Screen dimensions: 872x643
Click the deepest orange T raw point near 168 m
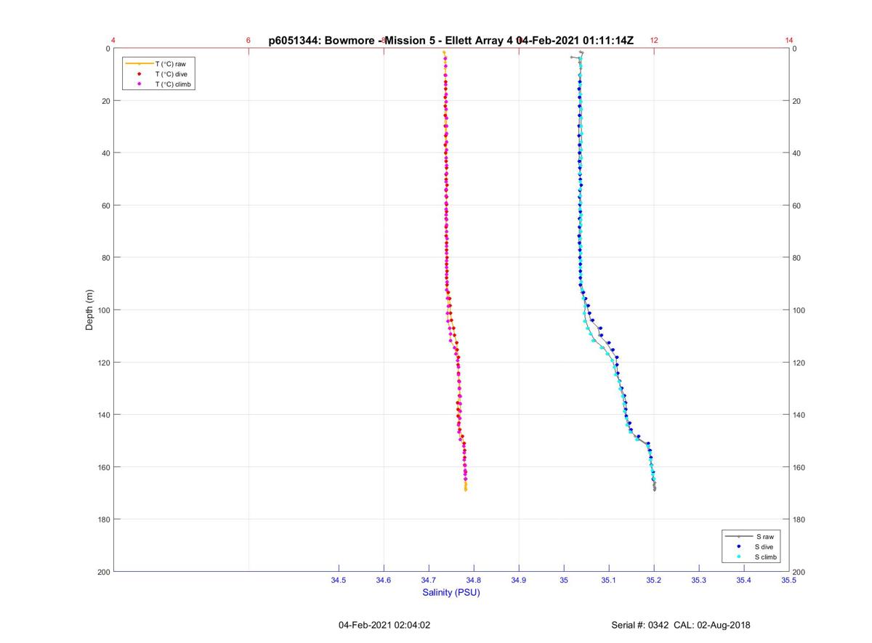(466, 490)
